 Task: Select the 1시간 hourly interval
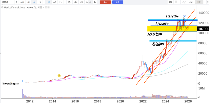[x=22, y=2]
